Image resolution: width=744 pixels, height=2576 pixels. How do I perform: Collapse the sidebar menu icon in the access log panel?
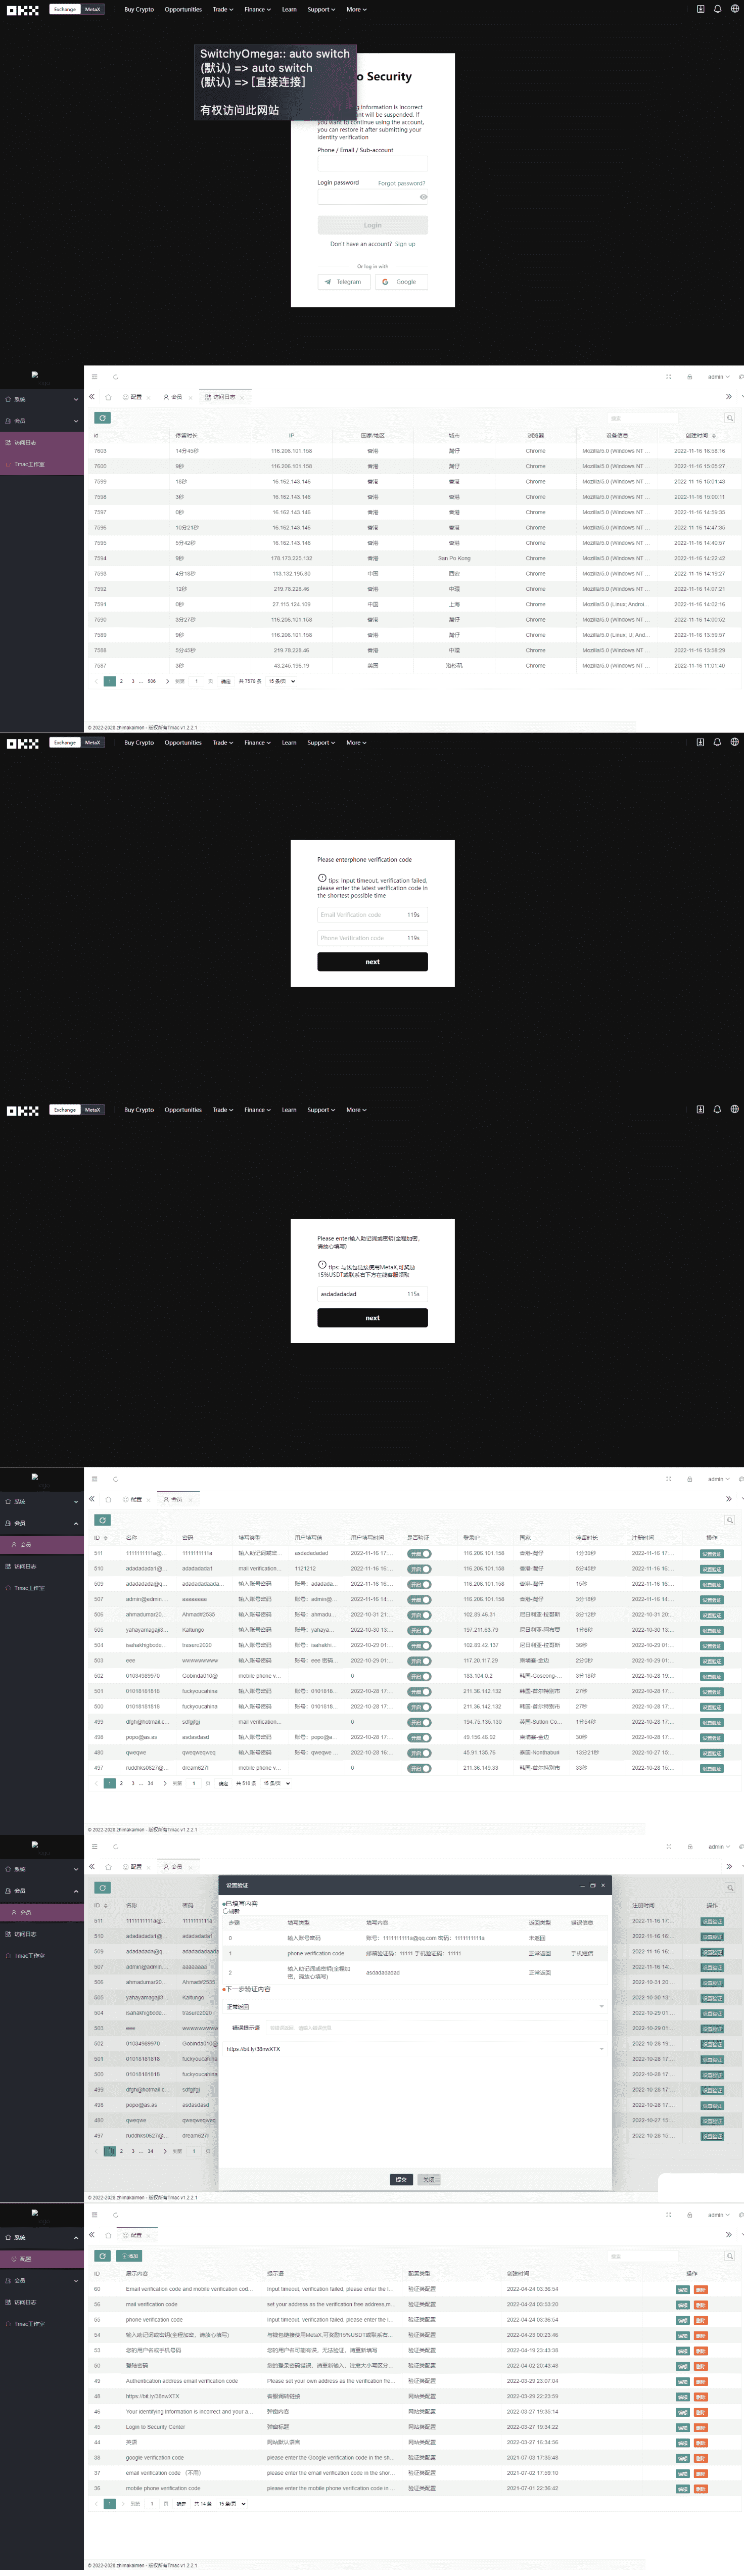95,377
